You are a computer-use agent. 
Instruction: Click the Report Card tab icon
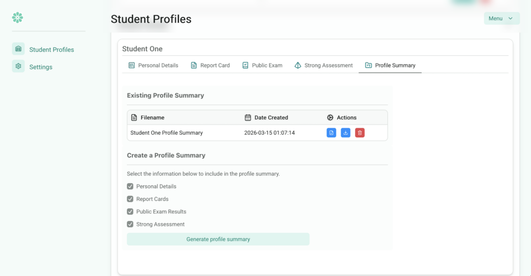[x=194, y=65]
